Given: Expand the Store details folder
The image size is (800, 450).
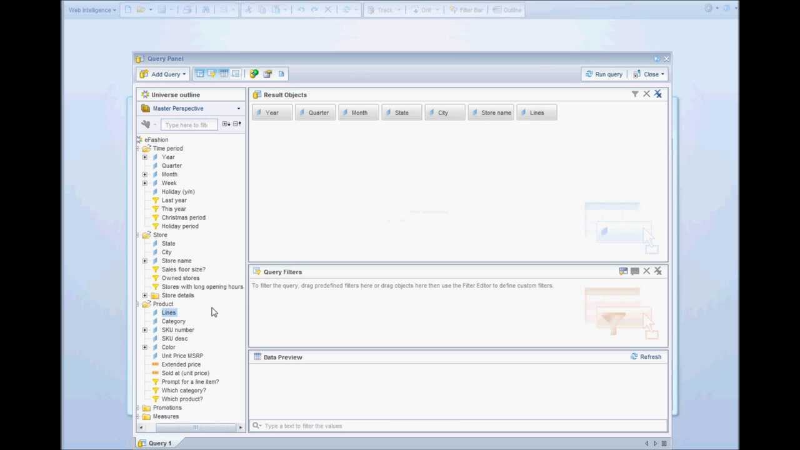Looking at the screenshot, I should 145,295.
